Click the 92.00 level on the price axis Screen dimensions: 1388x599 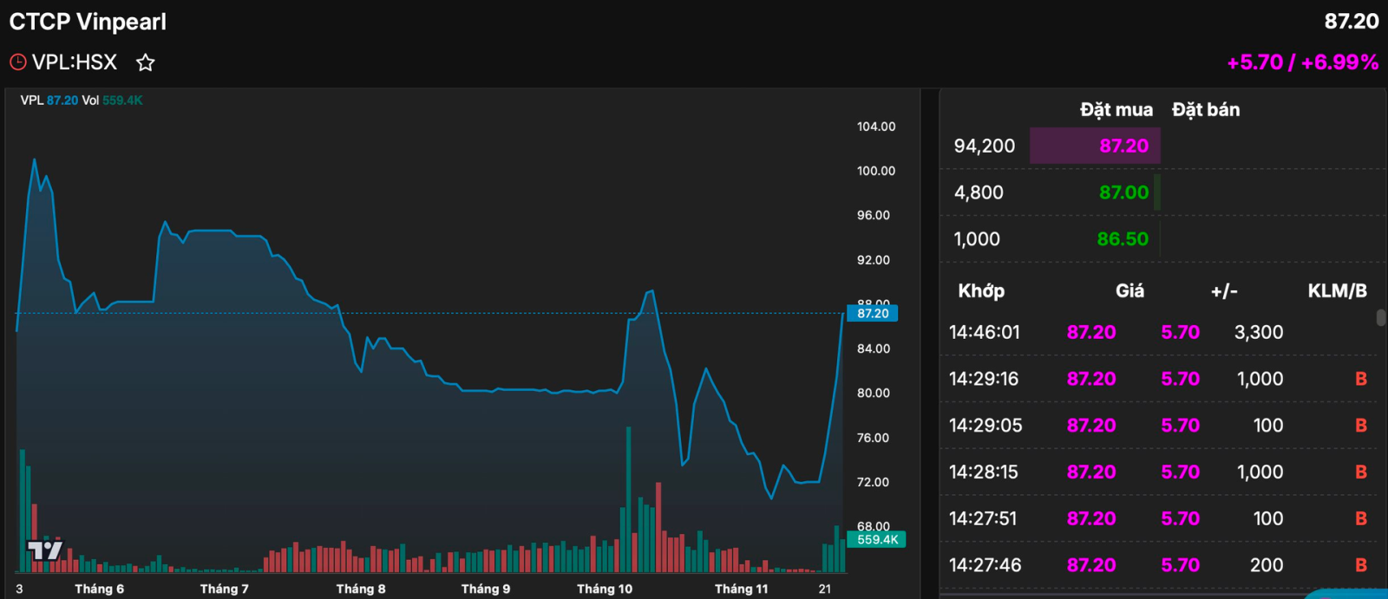click(x=874, y=260)
